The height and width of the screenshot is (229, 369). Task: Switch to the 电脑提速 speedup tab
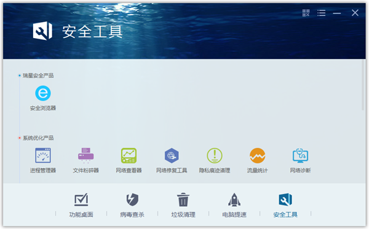[x=234, y=205]
